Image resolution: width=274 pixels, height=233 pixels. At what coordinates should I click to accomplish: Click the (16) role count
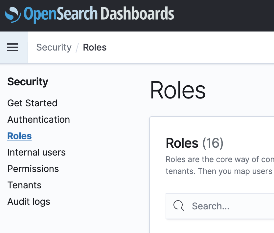[x=213, y=143]
